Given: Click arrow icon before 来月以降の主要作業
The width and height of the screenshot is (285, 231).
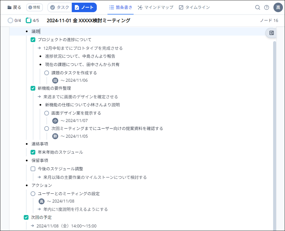Looking at the screenshot, I should pyautogui.click(x=39, y=177).
